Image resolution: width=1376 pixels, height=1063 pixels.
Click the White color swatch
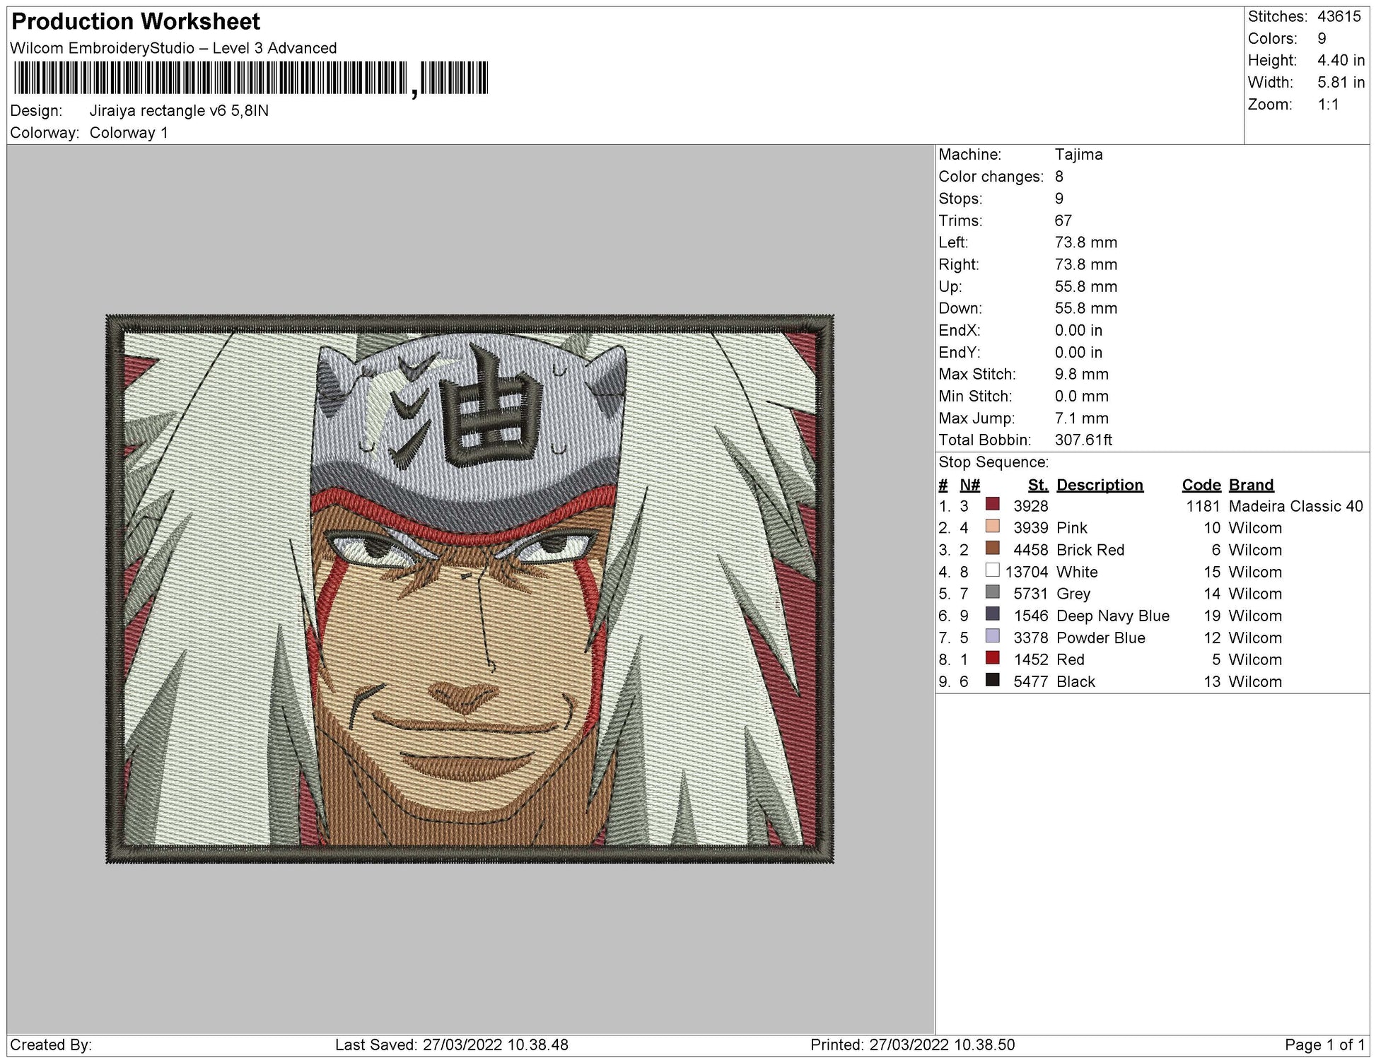(x=993, y=570)
